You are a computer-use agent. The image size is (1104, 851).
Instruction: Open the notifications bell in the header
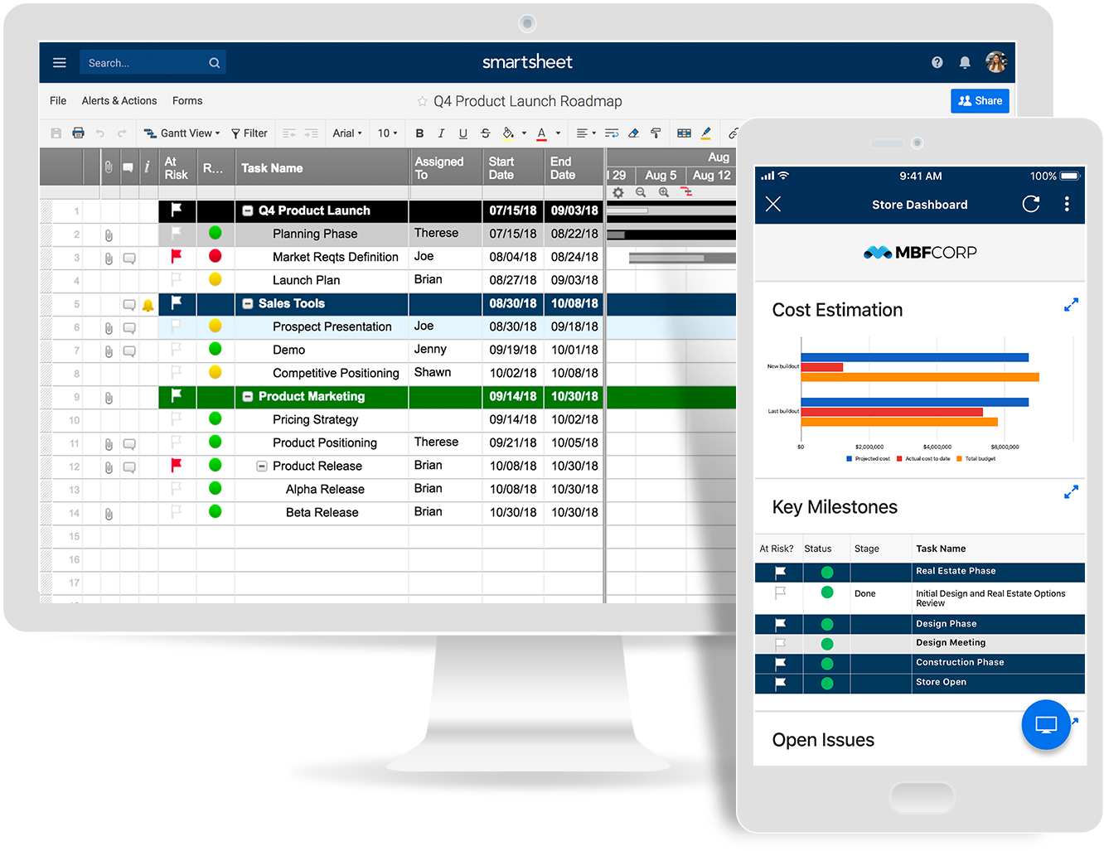[965, 62]
